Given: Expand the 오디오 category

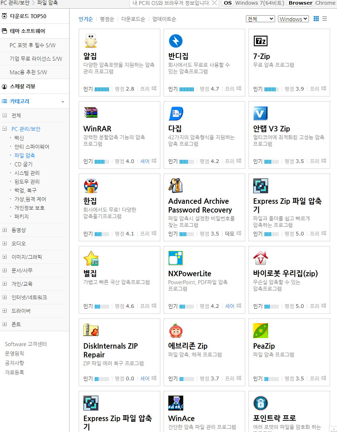Looking at the screenshot, I should [4, 243].
